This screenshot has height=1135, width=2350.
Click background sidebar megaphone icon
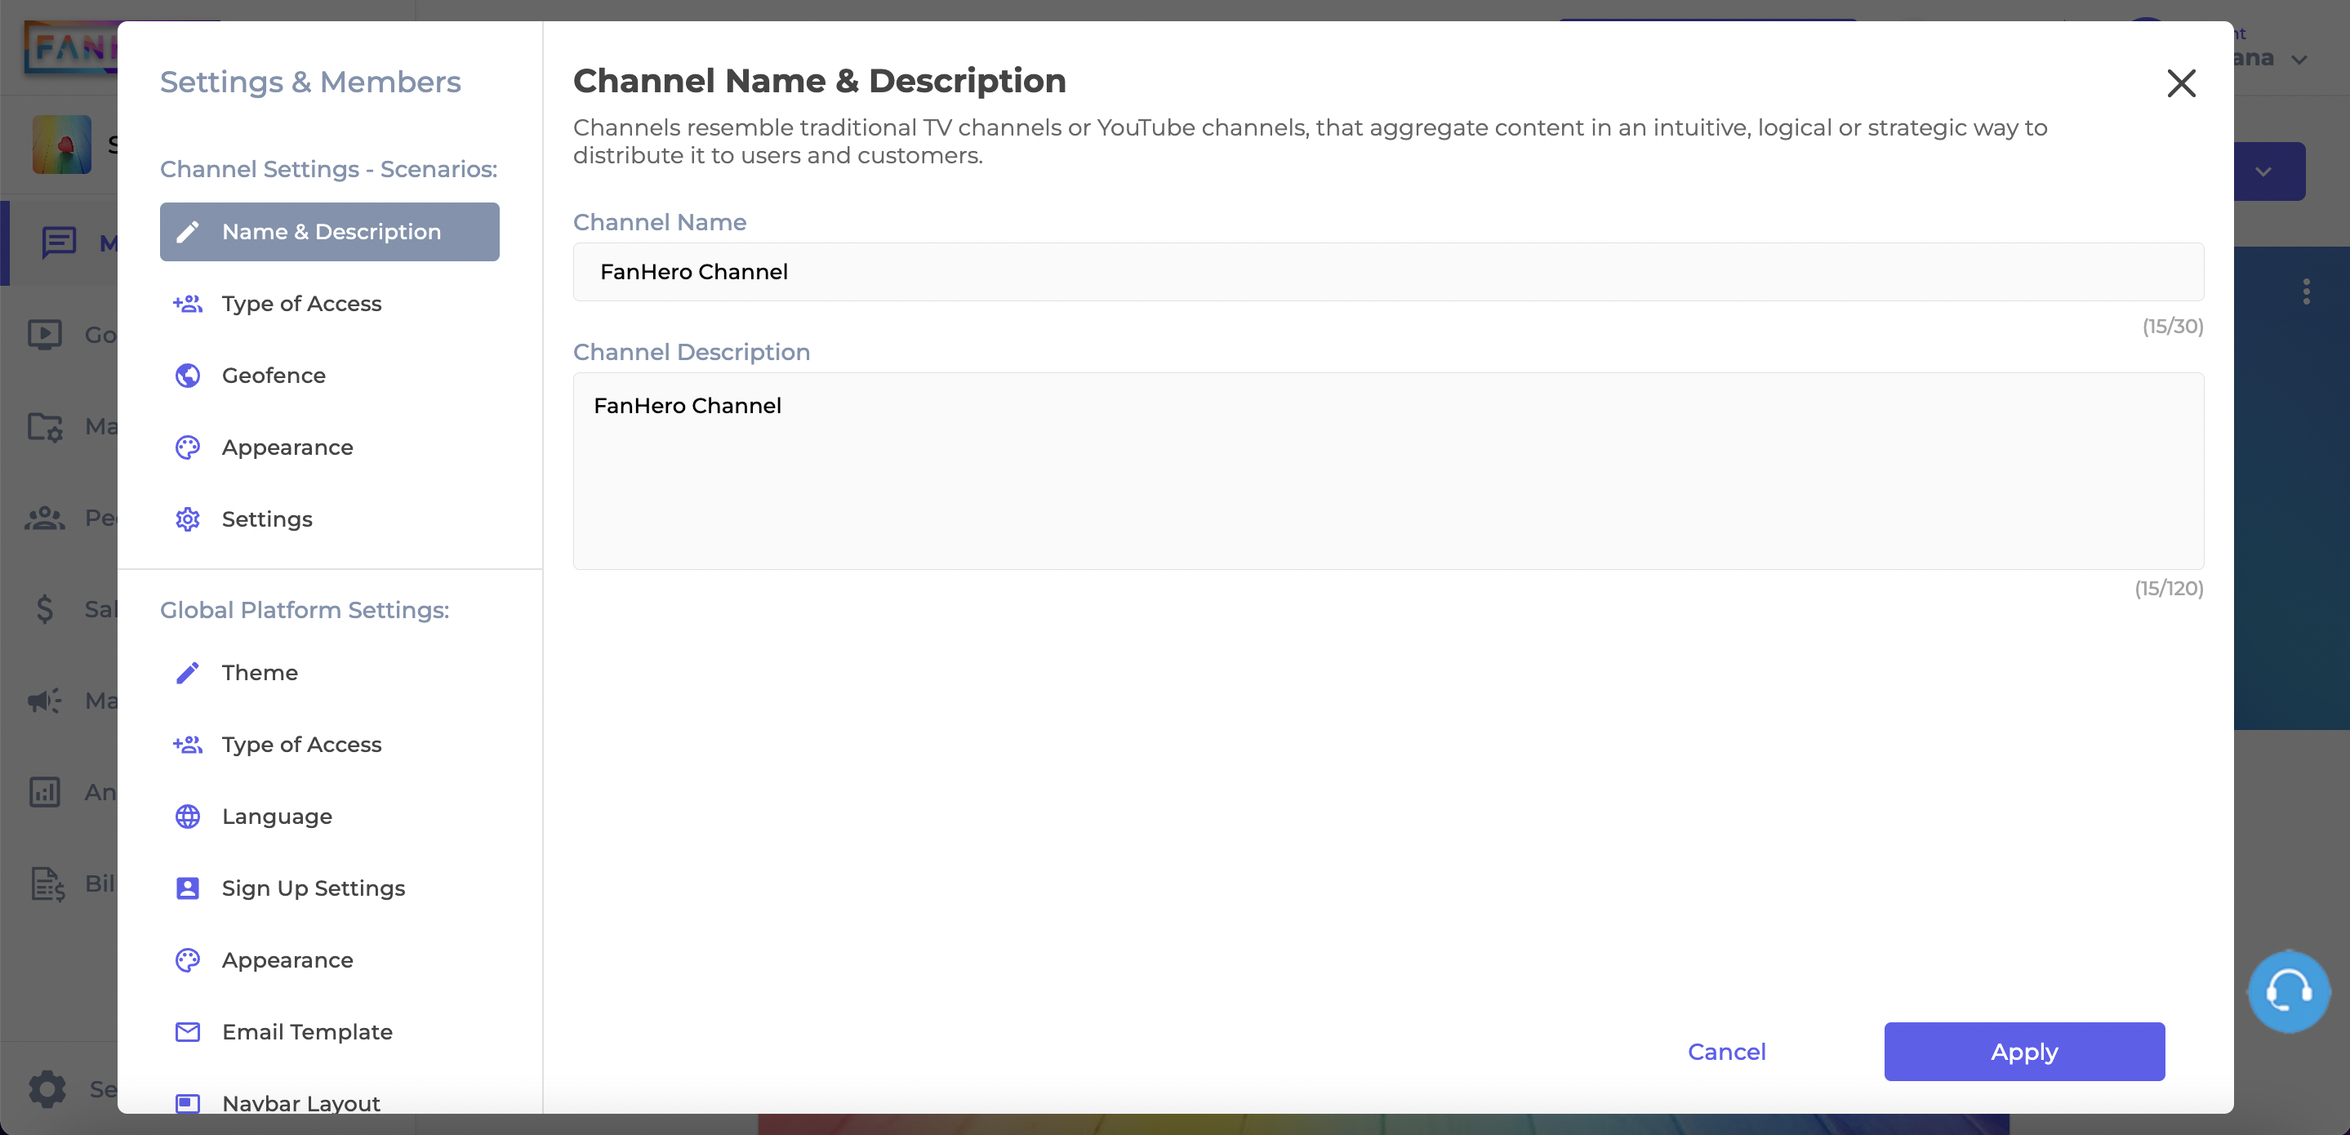coord(45,701)
